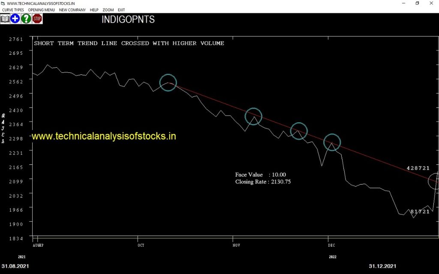Open the CURVE TYPES menu

(x=13, y=10)
